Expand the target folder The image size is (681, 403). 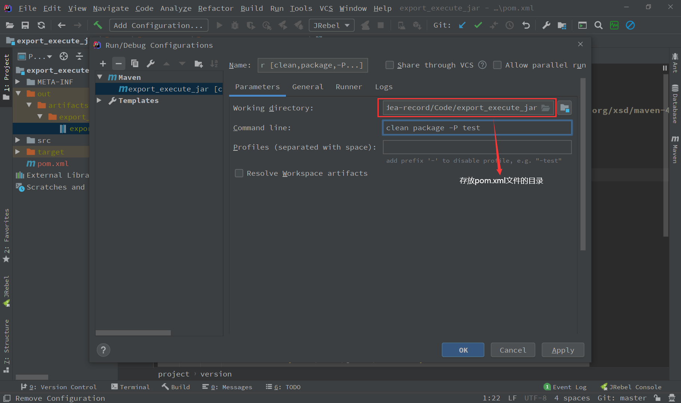[x=18, y=151]
